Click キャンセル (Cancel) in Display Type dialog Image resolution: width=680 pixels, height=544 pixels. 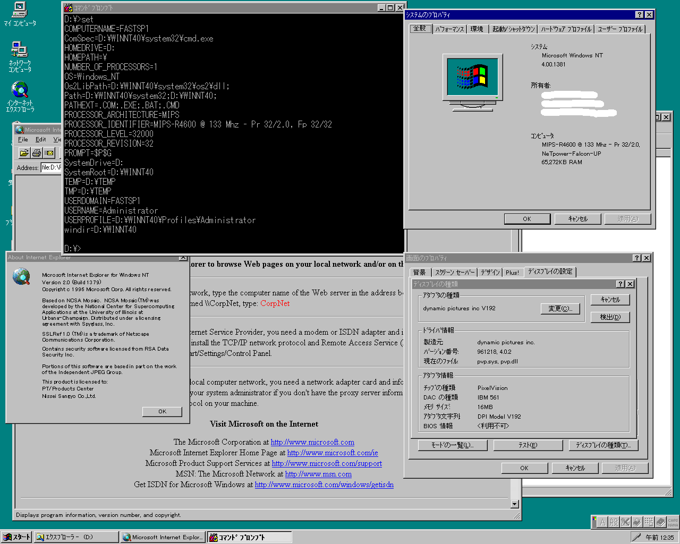610,300
